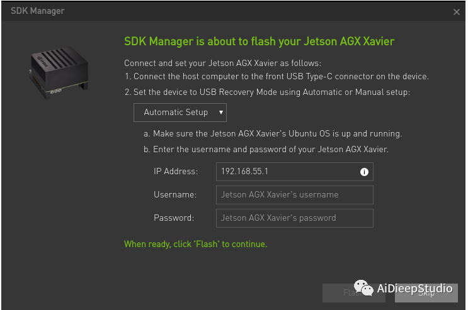Close the SDK Manager dialog
468x310 pixels.
coord(457,12)
